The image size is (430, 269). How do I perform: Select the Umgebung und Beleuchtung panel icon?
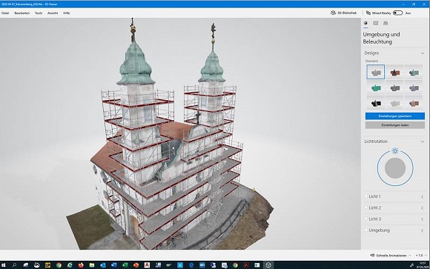pyautogui.click(x=365, y=23)
